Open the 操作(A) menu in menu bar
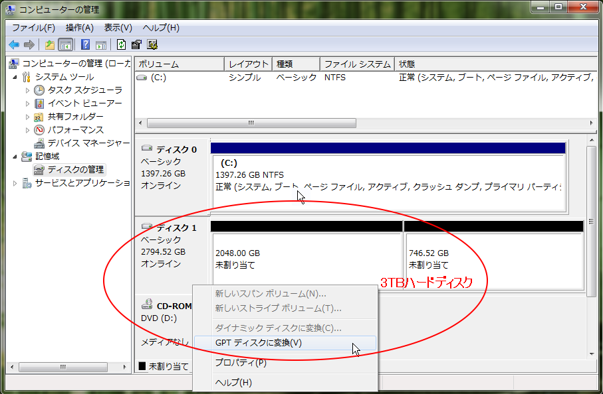Screen dimensions: 603x394 pos(79,28)
